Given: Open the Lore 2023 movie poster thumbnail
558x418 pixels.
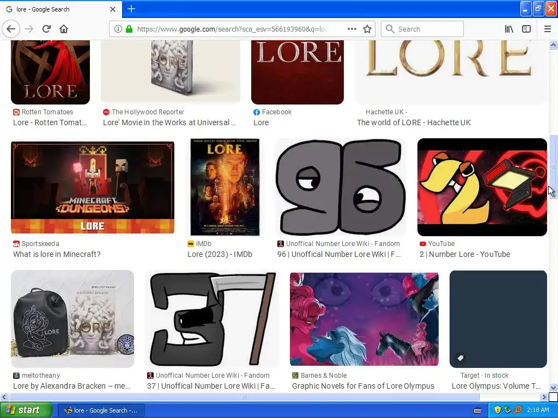Looking at the screenshot, I should [x=225, y=187].
